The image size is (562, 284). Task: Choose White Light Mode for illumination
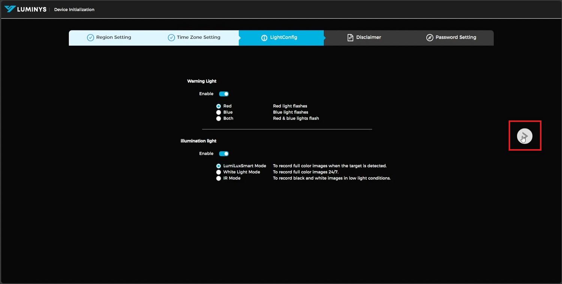(x=218, y=172)
